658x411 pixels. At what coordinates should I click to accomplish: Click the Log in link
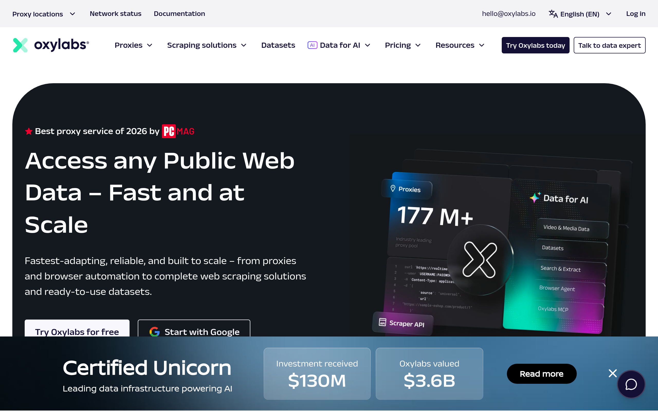tap(635, 14)
